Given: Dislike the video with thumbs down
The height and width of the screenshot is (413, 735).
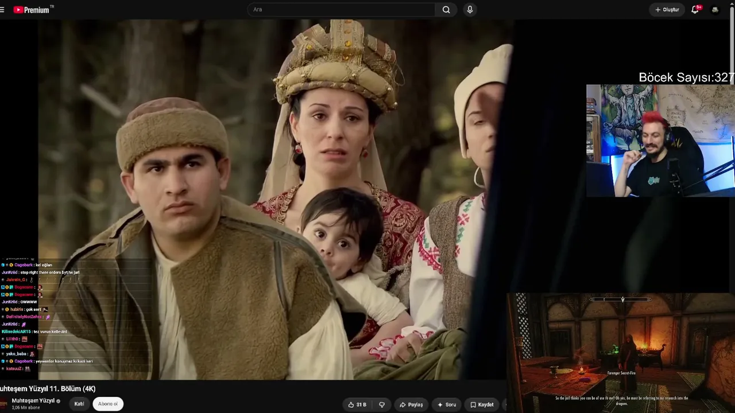Looking at the screenshot, I should click(382, 404).
